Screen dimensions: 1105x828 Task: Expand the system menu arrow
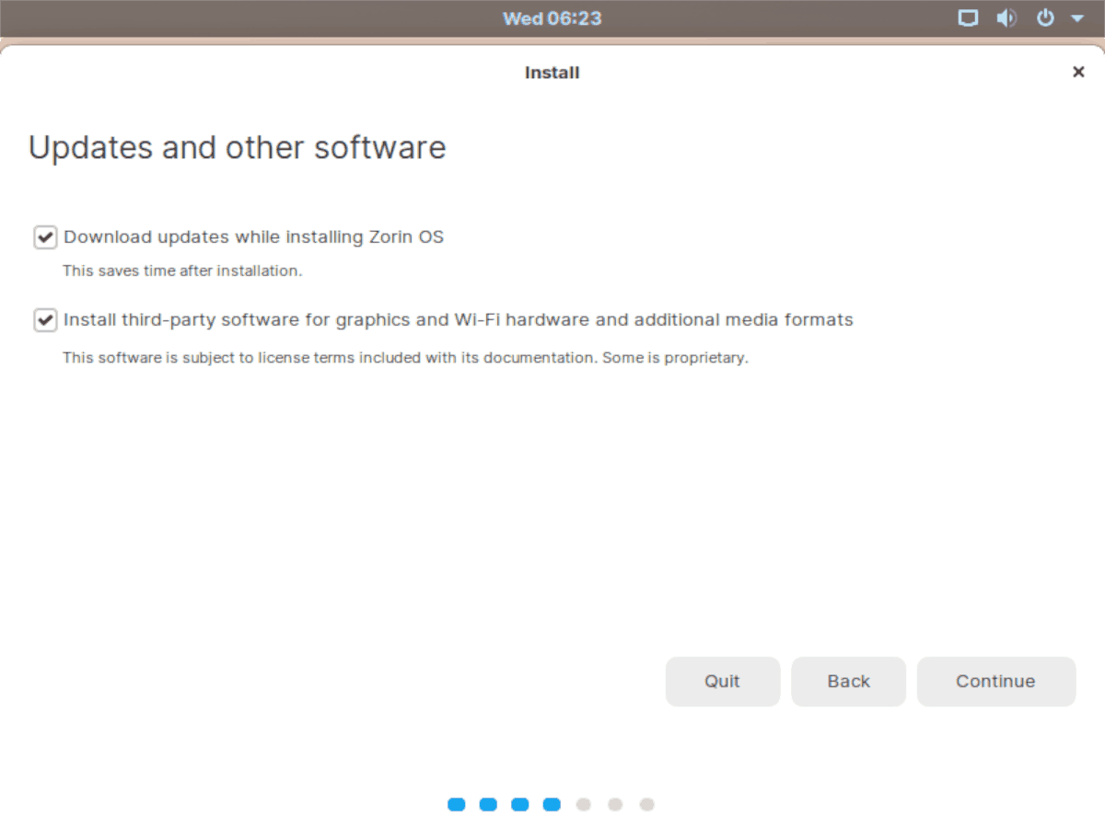(x=1076, y=18)
